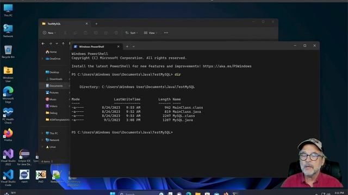Click https://aka.ms/PSWindows link in terminal

[227, 66]
